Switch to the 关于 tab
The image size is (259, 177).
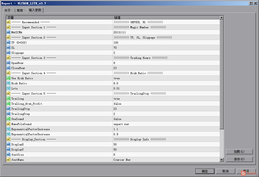click(9, 10)
